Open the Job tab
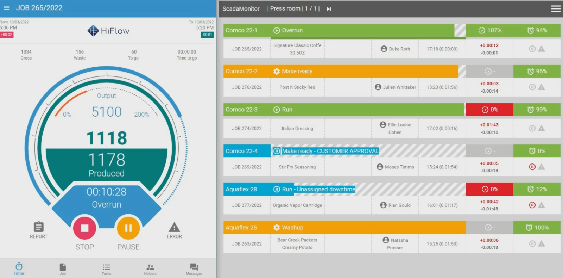 tap(63, 268)
